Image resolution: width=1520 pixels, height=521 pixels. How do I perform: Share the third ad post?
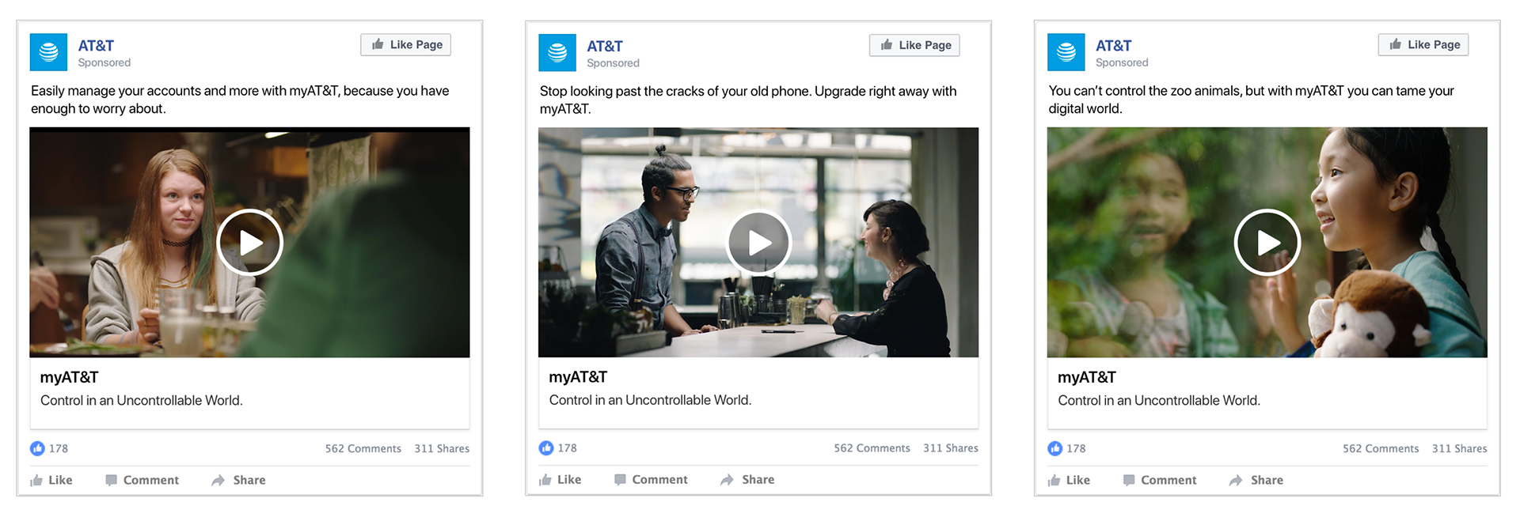[x=1256, y=480]
